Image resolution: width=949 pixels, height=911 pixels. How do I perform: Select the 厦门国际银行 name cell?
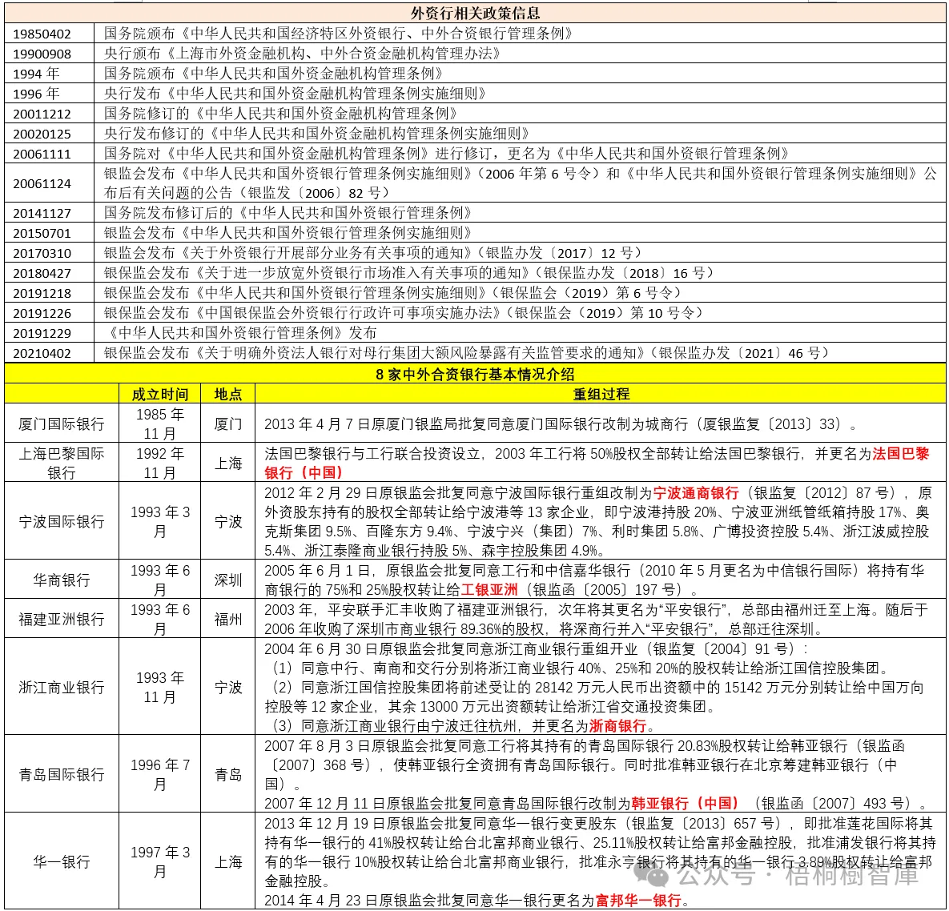coord(61,423)
